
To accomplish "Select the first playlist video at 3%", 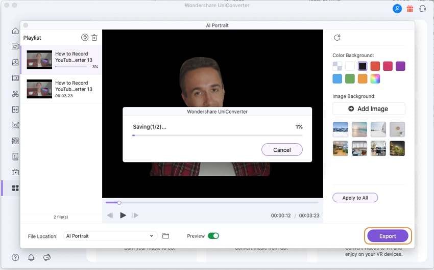I will click(61, 60).
